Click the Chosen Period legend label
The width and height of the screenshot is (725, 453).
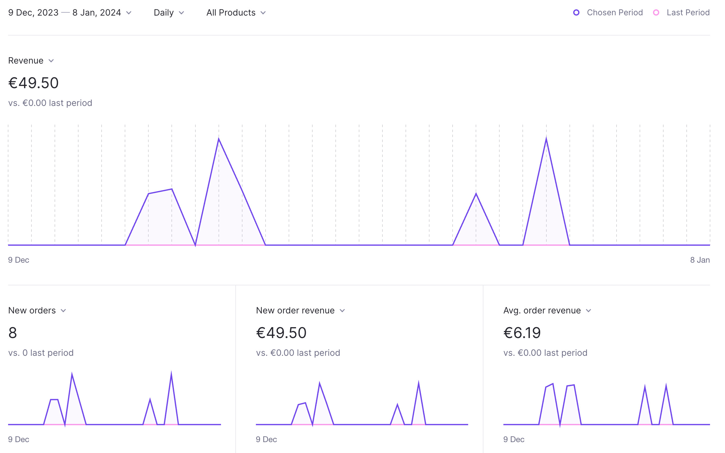point(615,13)
